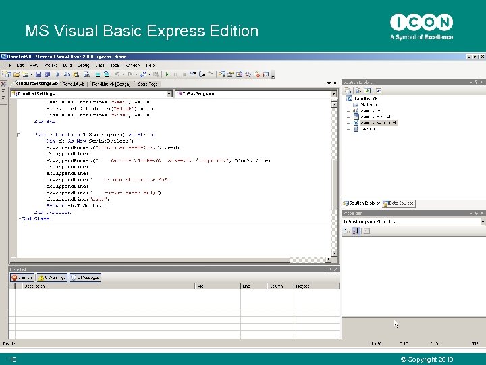Click the Description column header in Error List
Screen dimensions: 486x365
click(109, 286)
